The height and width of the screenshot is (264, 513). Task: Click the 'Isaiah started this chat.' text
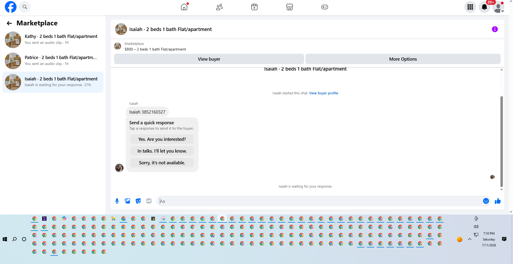(290, 93)
